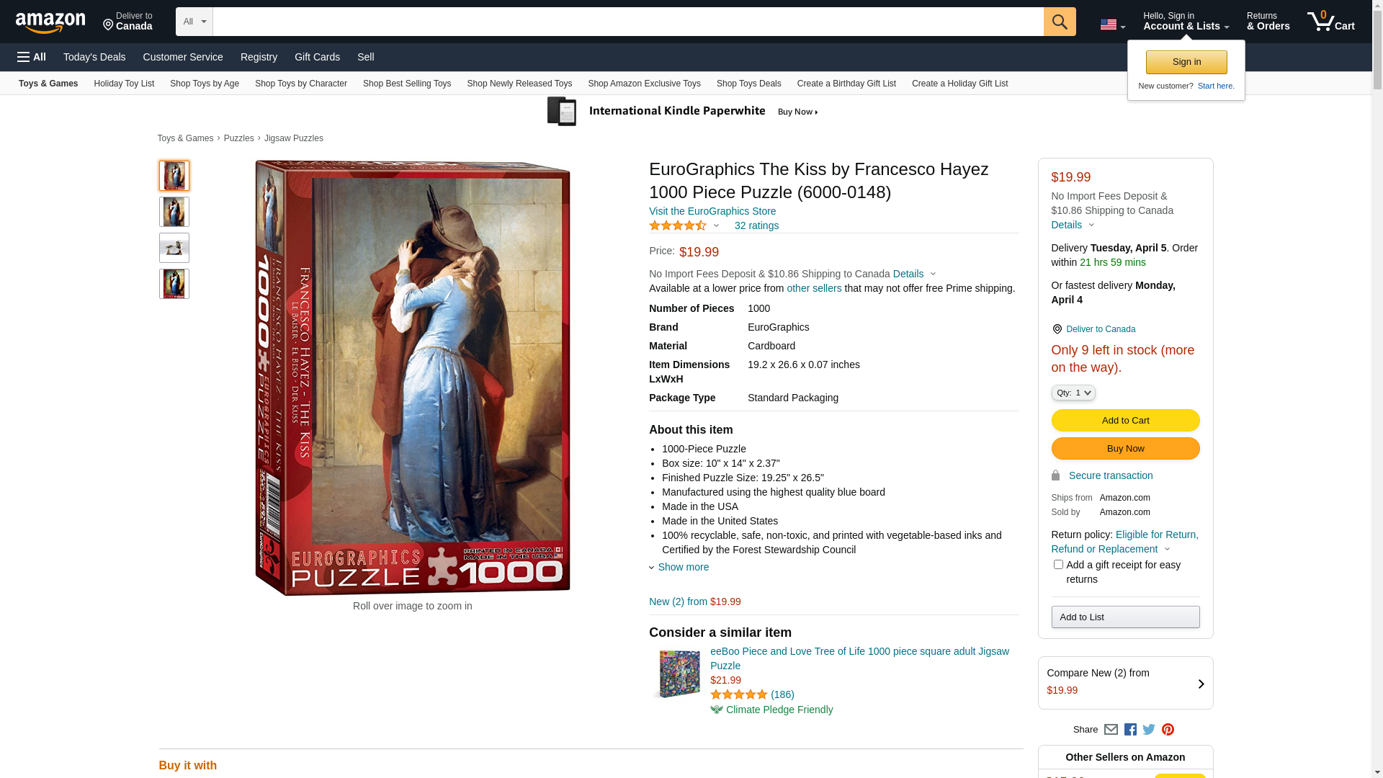Expand Show more item details
Viewport: 1383px width, 778px height.
click(x=682, y=567)
